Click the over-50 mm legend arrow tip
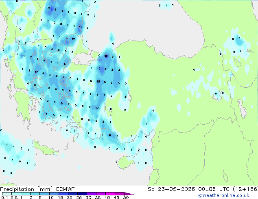 point(129,194)
